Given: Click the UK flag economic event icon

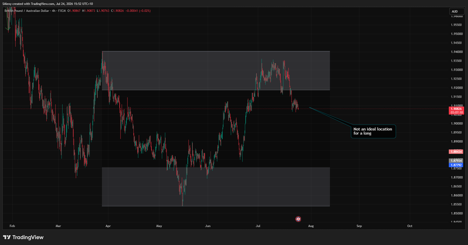Looking at the screenshot, I should (x=298, y=219).
